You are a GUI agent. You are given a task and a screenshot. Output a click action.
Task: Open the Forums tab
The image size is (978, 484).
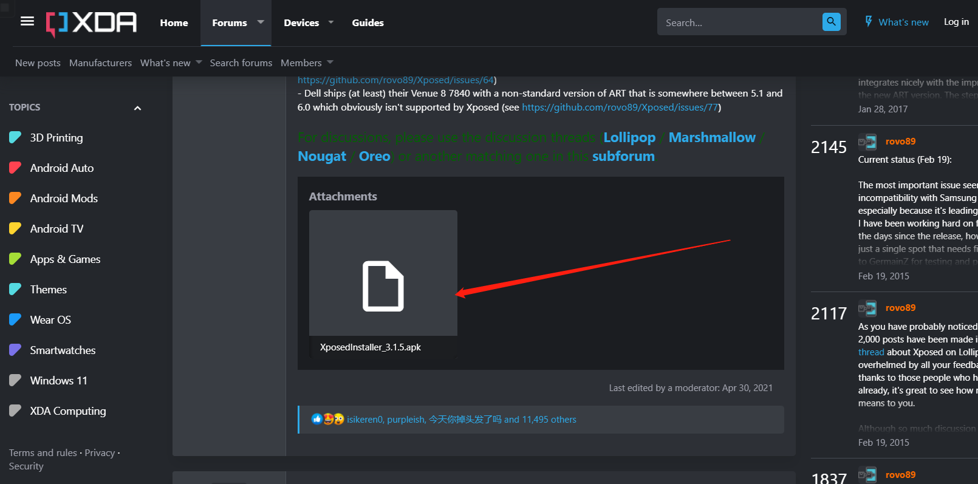pyautogui.click(x=230, y=22)
